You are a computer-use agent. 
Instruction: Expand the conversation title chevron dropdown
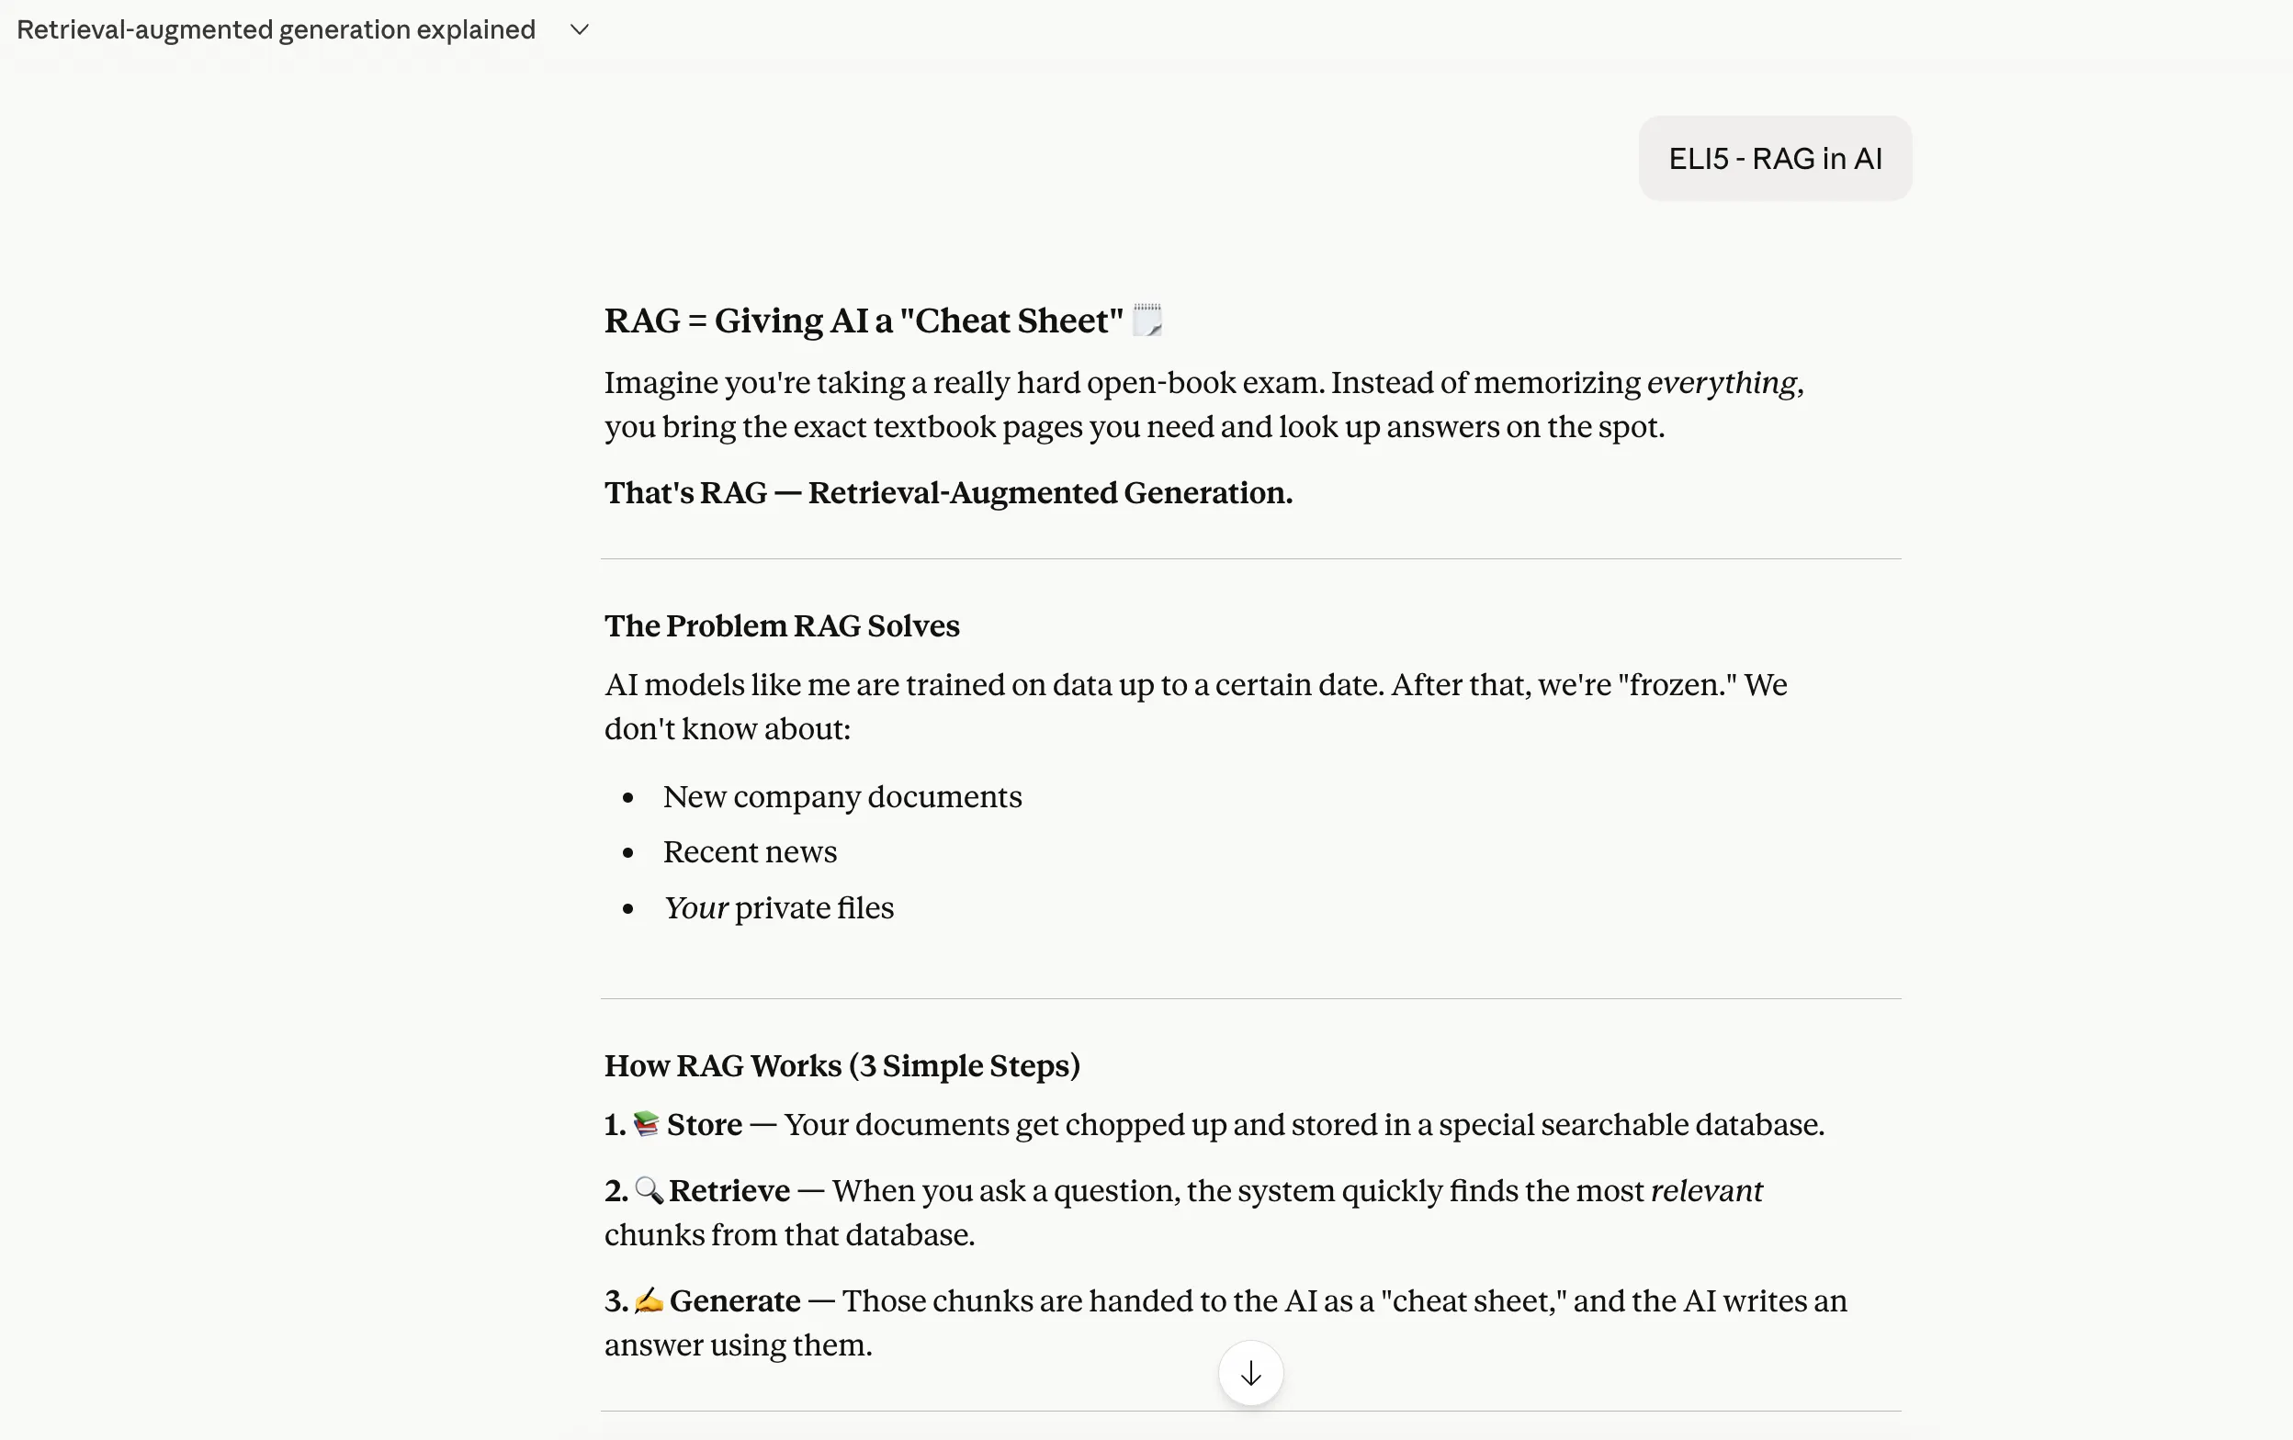pos(579,29)
